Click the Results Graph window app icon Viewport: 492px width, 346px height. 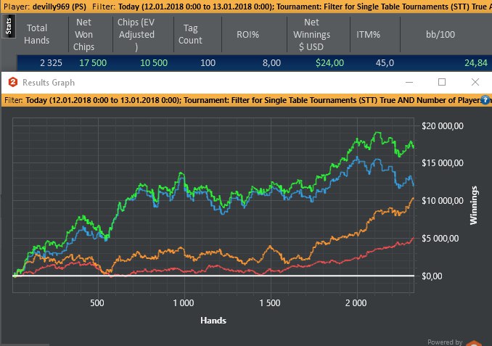(x=13, y=82)
